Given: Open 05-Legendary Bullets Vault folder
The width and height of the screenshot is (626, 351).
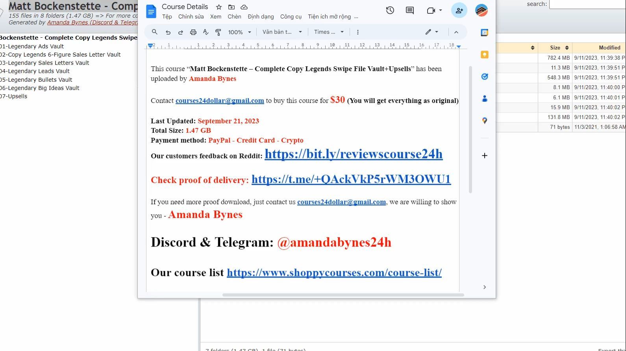Looking at the screenshot, I should [36, 80].
